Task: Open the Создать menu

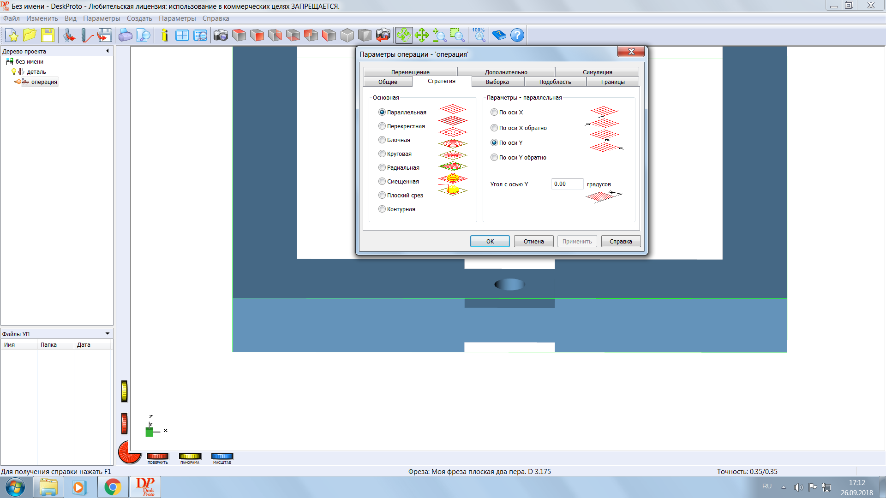Action: pos(139,18)
